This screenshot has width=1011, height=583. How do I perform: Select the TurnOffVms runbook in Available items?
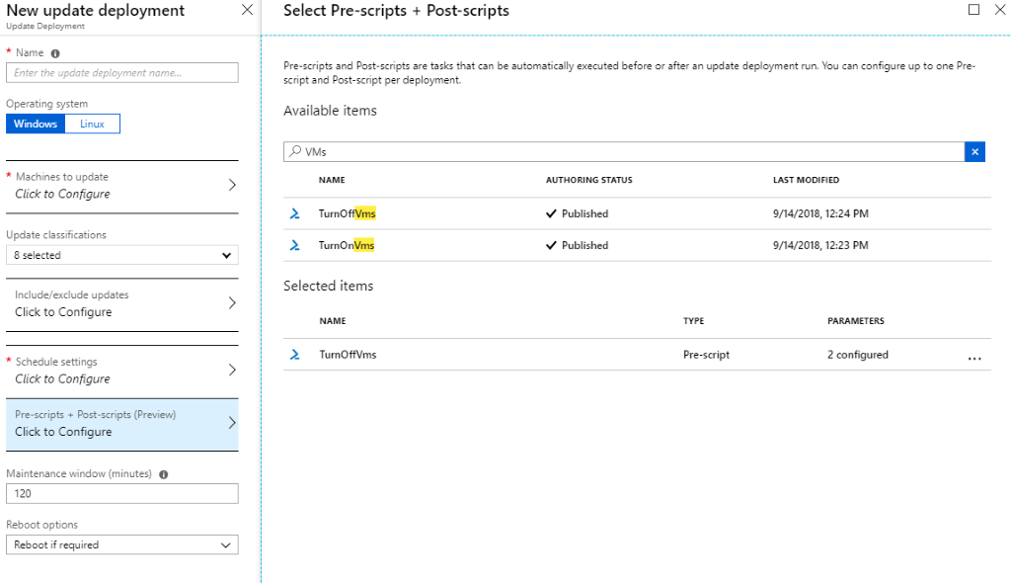[x=637, y=213]
